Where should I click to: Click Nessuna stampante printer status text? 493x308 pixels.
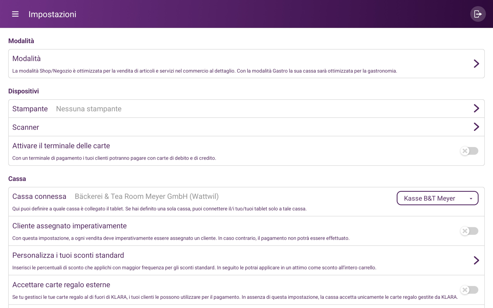tap(89, 109)
